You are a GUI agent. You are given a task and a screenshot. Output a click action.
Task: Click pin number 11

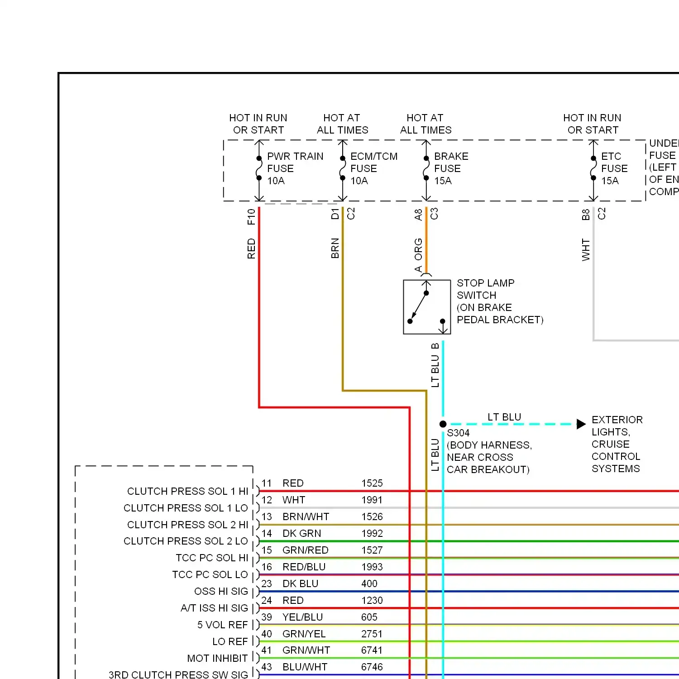[x=267, y=483]
